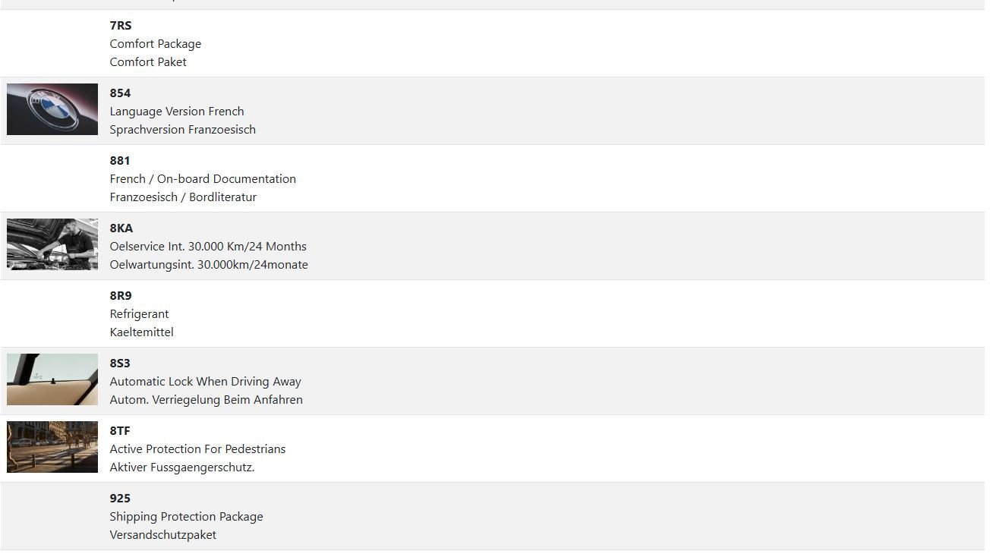Click the Comfort Package text
The width and height of the screenshot is (993, 554).
pos(155,44)
